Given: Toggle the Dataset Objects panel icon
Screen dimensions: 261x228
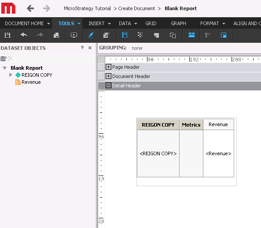Looking at the screenshot, I should pos(125,35).
